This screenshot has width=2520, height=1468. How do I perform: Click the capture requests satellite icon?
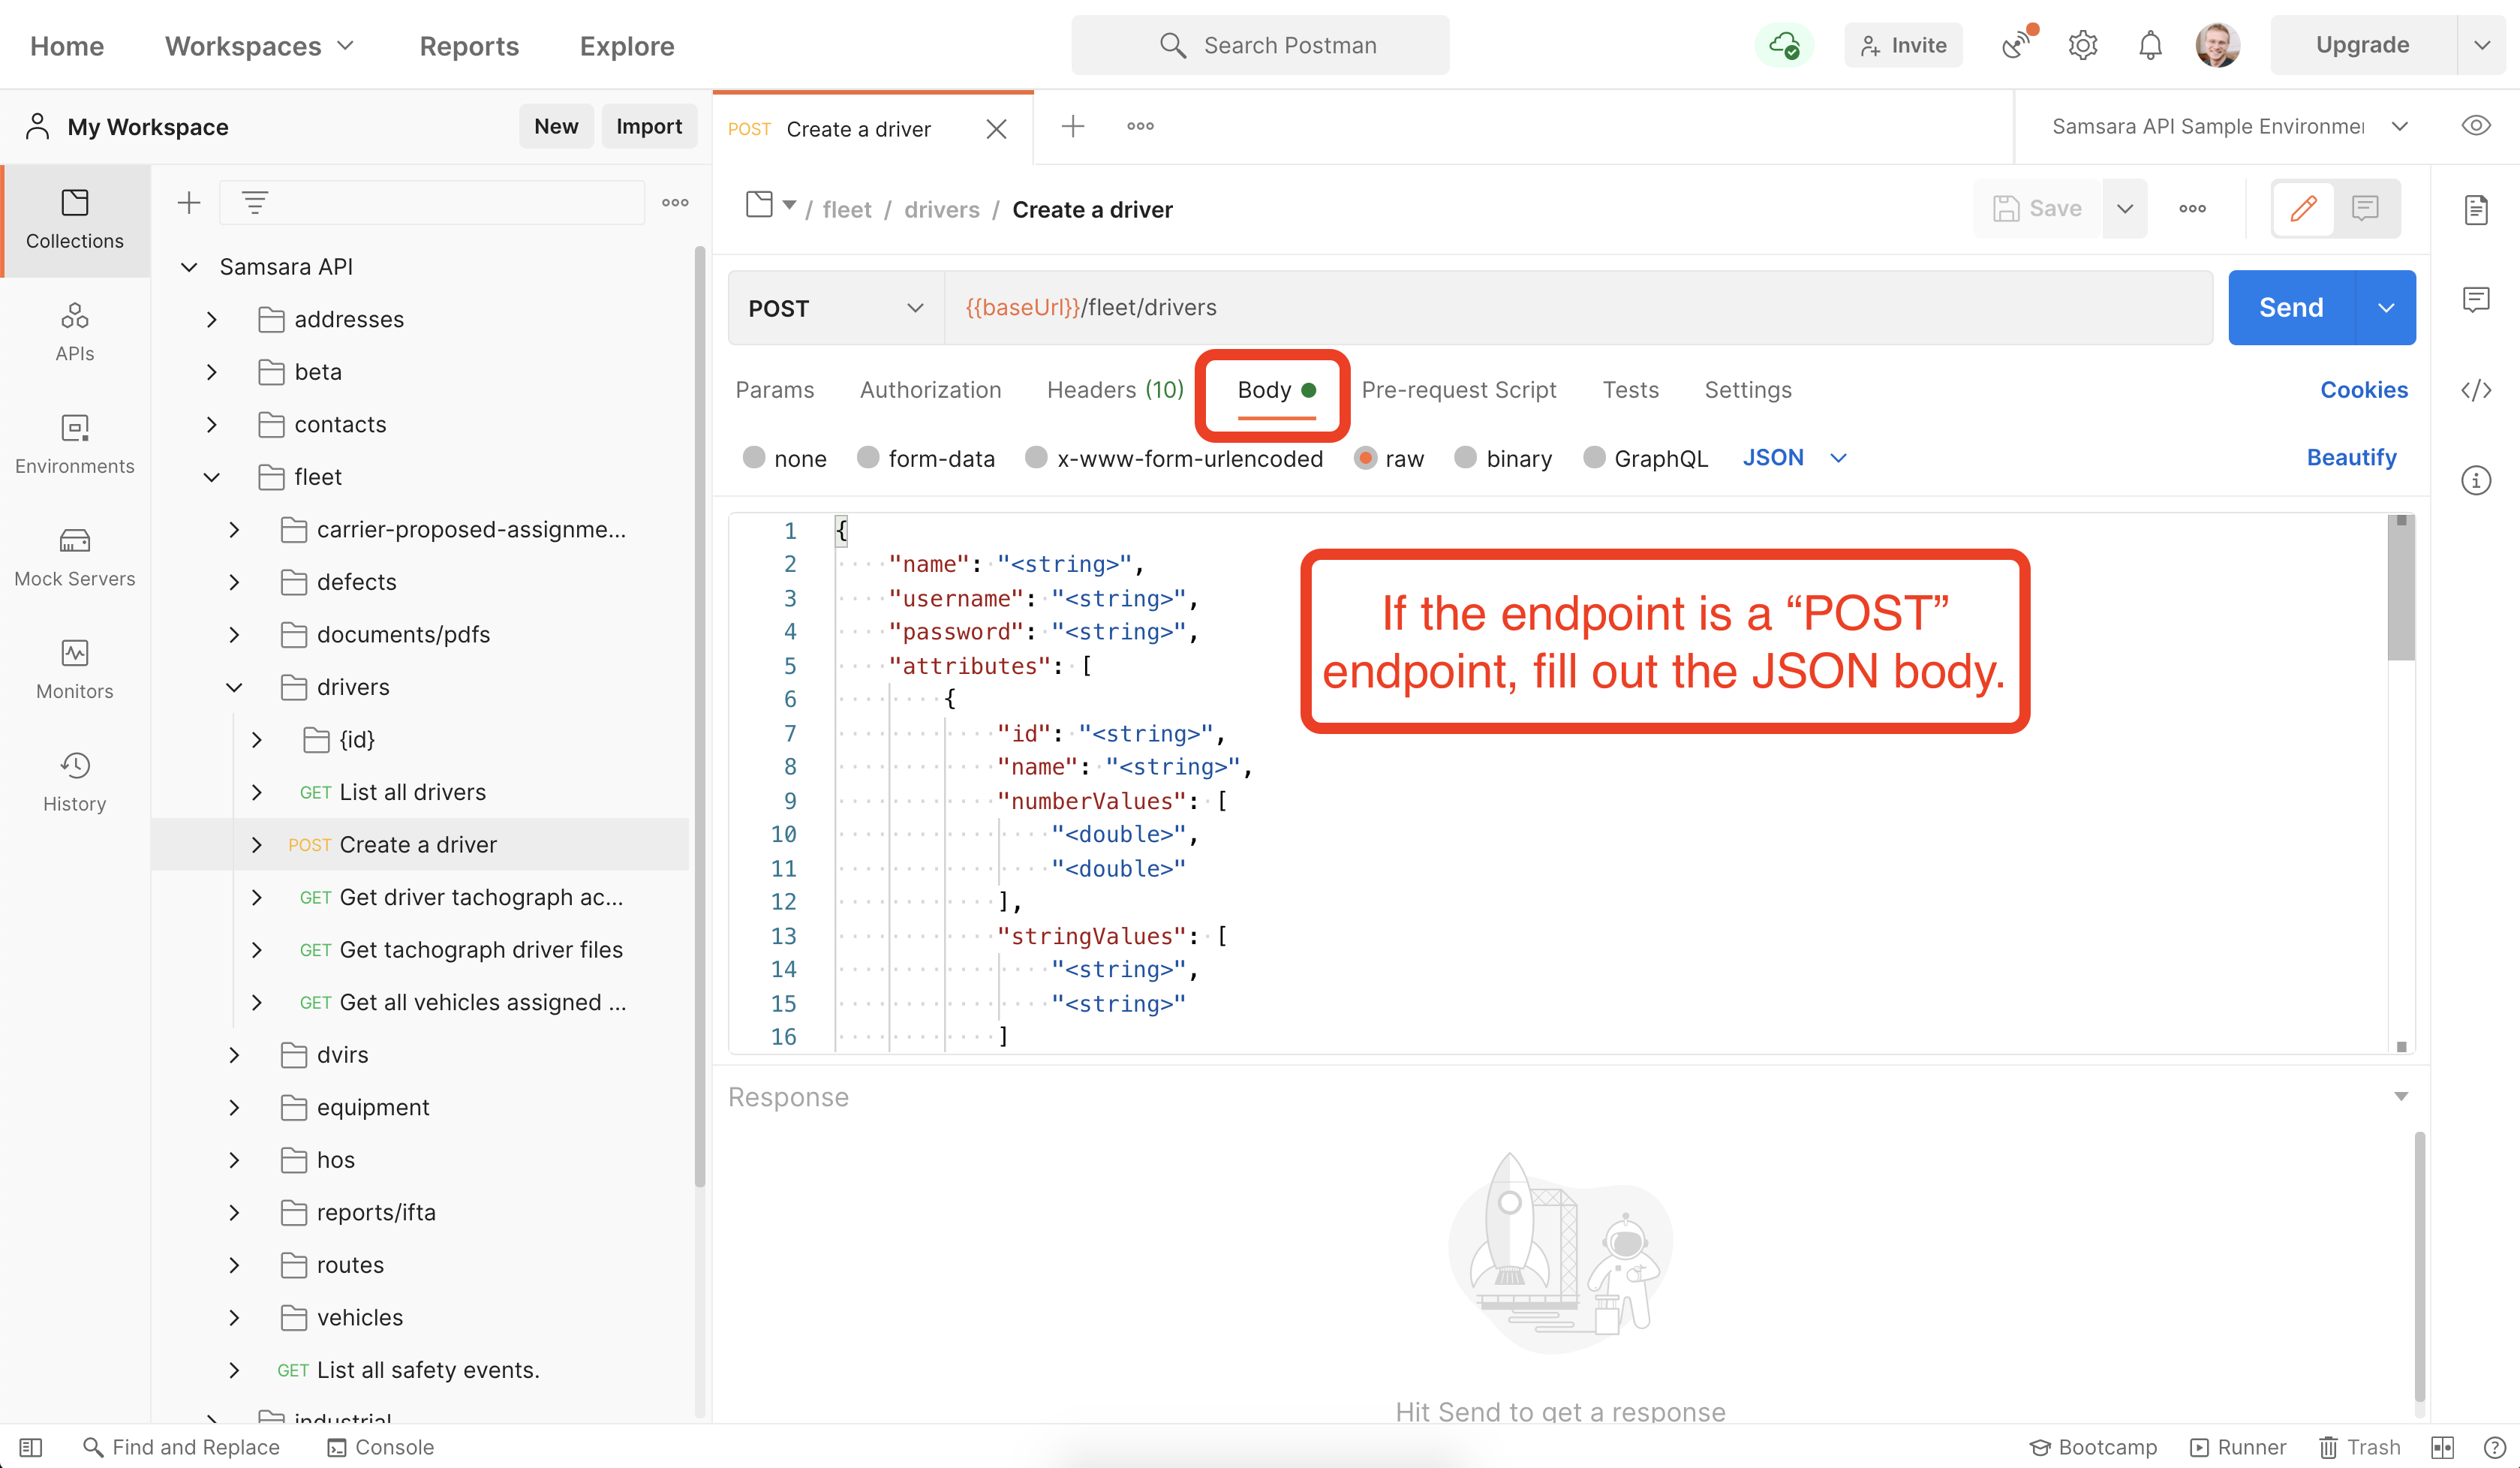pos(2017,45)
